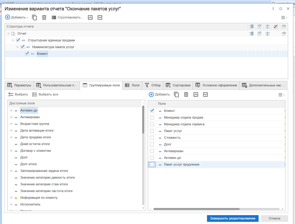
Task: Collapse Структурная единица продажи node
Action: click(x=13, y=40)
